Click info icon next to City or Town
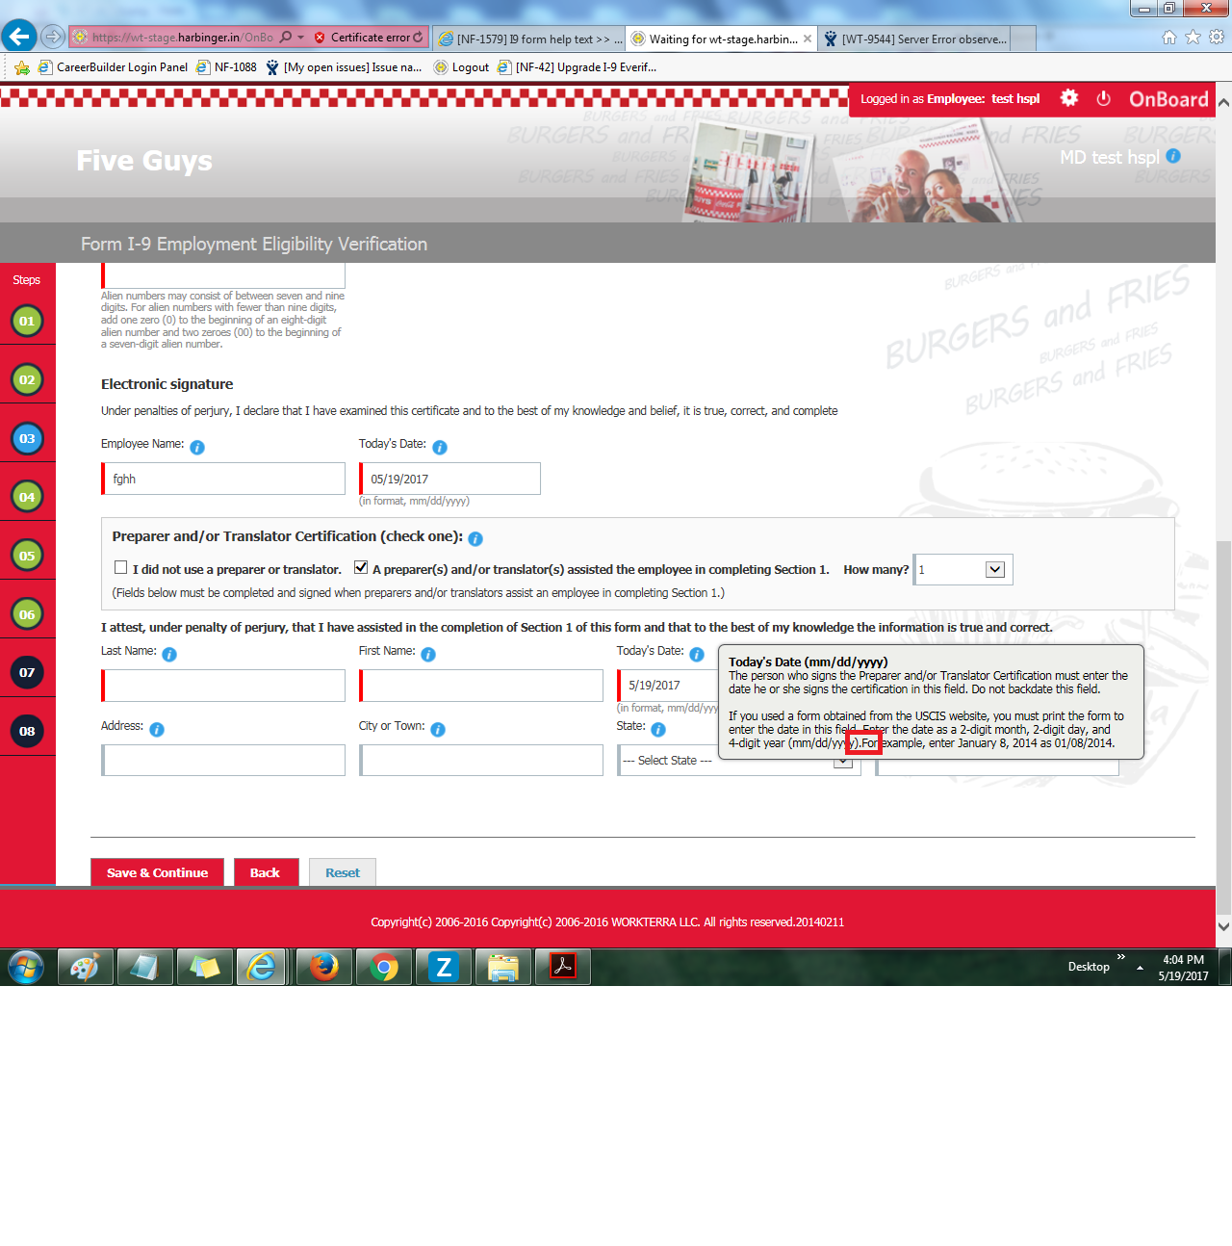This screenshot has width=1232, height=1246. [x=438, y=730]
